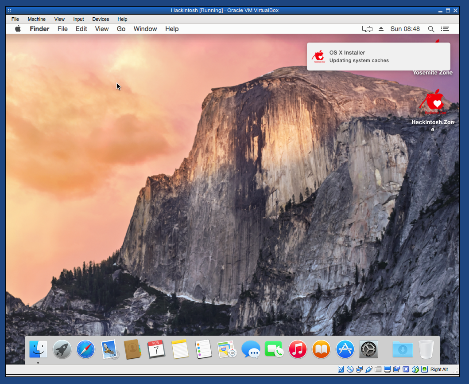The height and width of the screenshot is (384, 469).
Task: Open the Downloads folder in Dock
Action: (403, 349)
